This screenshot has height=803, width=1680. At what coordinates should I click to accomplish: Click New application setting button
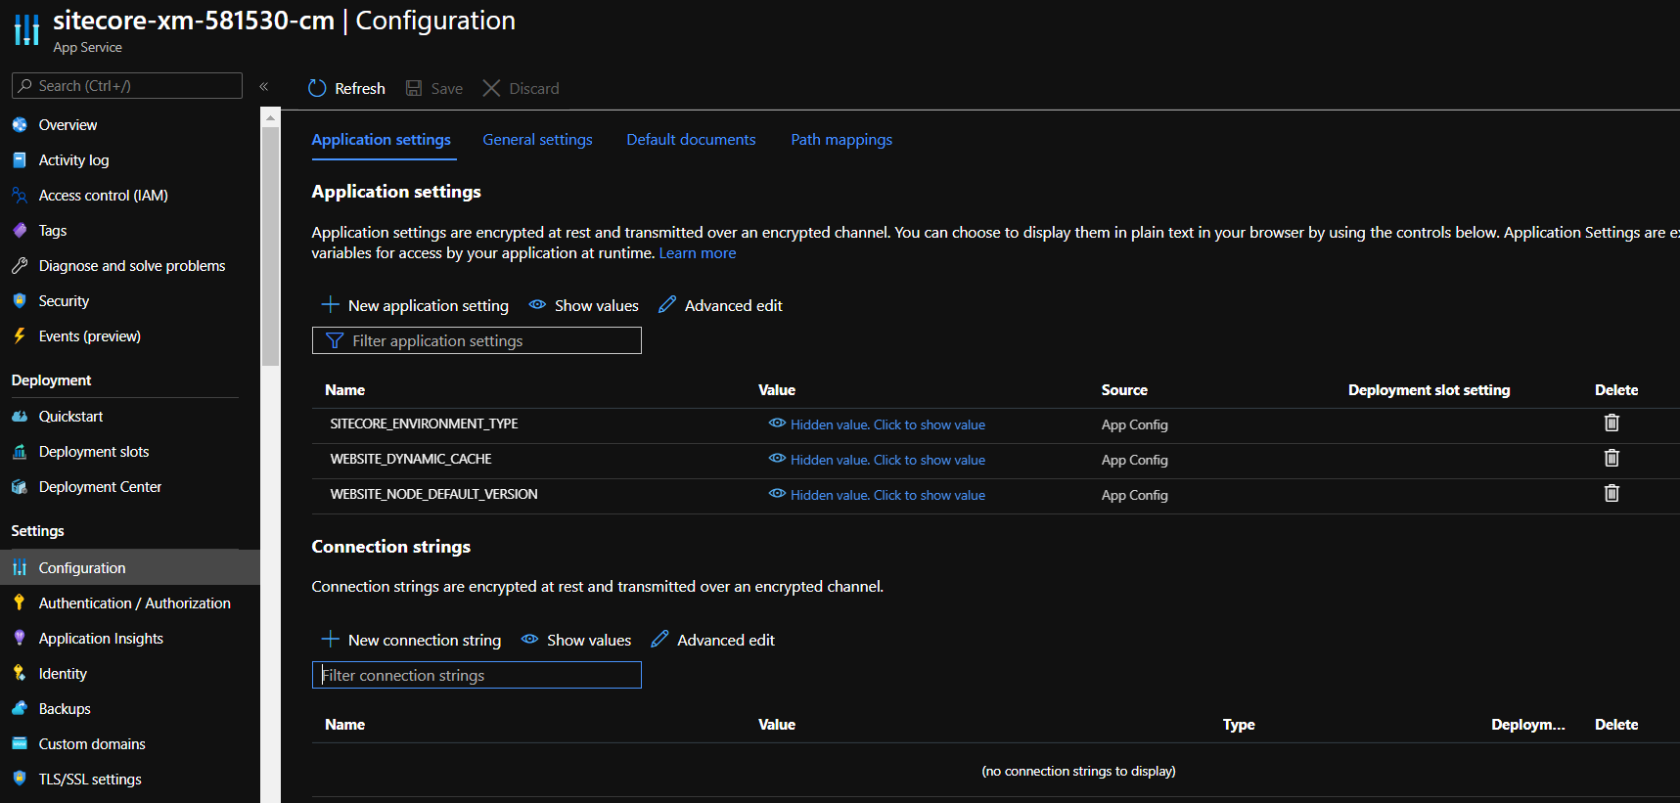click(x=415, y=305)
